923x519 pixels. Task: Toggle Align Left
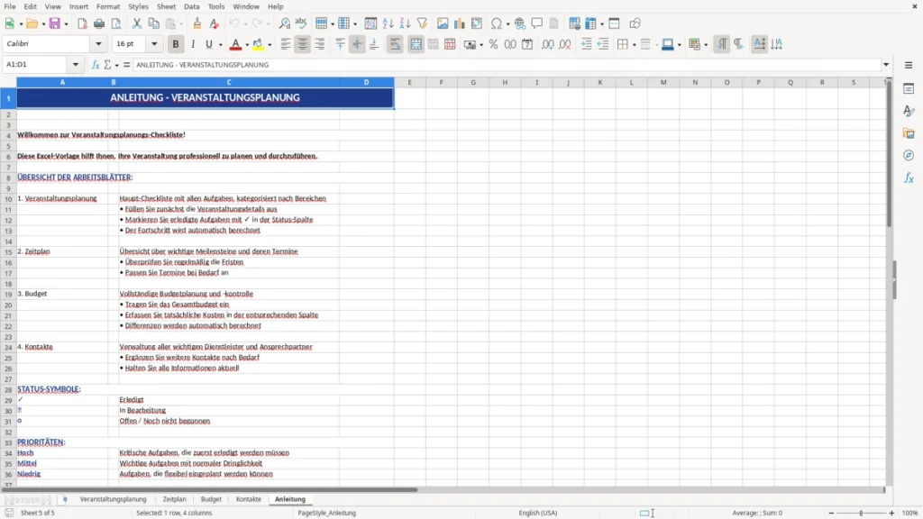point(286,44)
